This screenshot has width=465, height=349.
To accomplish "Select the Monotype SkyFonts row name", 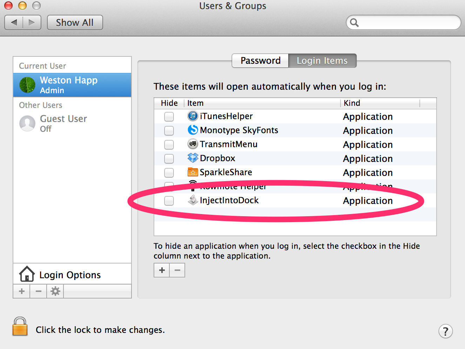I will point(239,130).
